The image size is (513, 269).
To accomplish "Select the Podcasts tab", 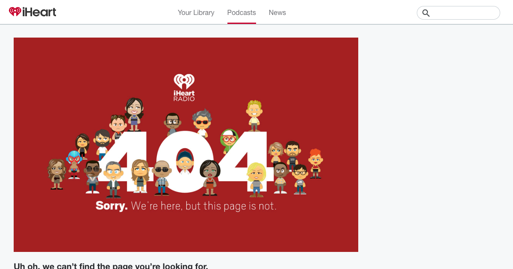I will [242, 12].
